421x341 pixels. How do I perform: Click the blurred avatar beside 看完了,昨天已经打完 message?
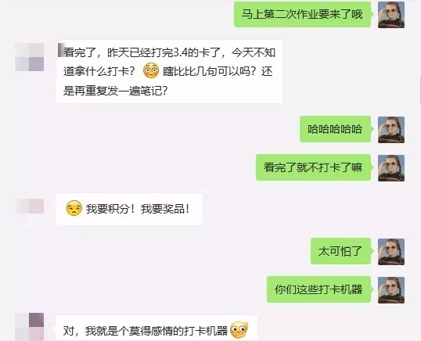click(x=30, y=57)
